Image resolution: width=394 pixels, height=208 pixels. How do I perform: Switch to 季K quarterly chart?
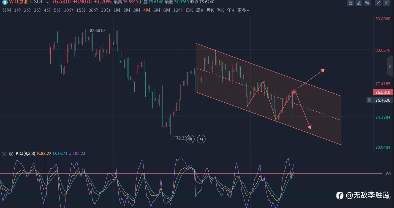(x=220, y=10)
